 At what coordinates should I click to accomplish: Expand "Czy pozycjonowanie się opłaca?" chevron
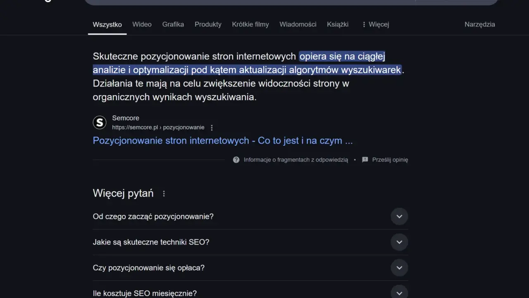(x=399, y=268)
